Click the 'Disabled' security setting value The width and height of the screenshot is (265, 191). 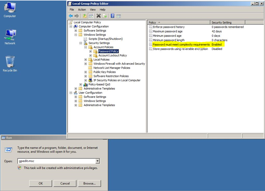point(217,49)
